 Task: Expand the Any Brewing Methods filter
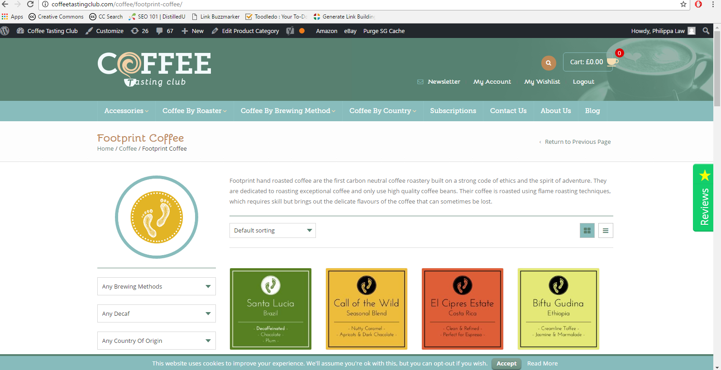(157, 286)
